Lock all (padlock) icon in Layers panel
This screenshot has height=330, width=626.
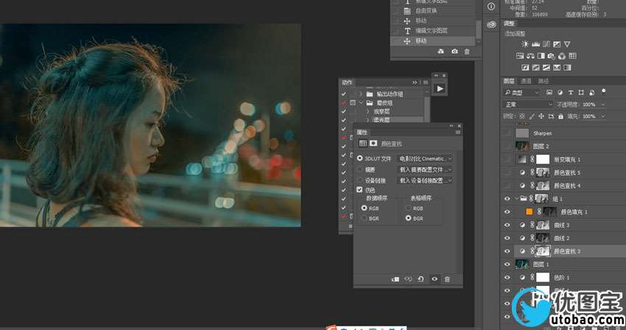(x=560, y=116)
